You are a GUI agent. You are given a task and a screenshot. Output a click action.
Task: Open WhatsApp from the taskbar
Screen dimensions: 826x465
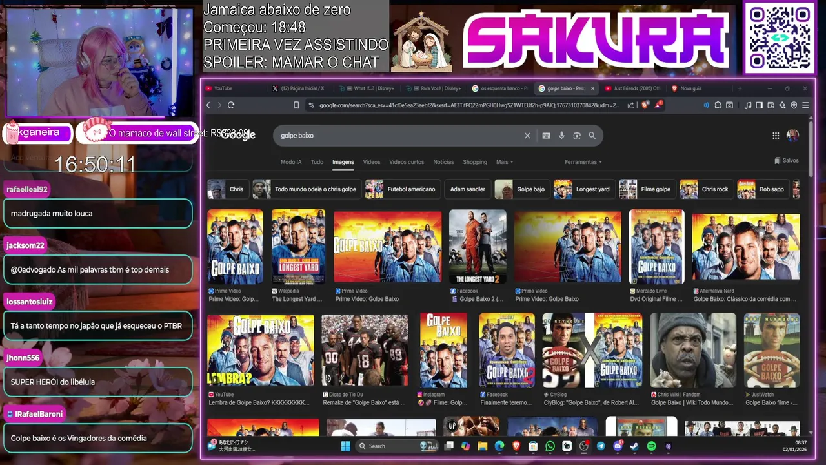coord(550,446)
